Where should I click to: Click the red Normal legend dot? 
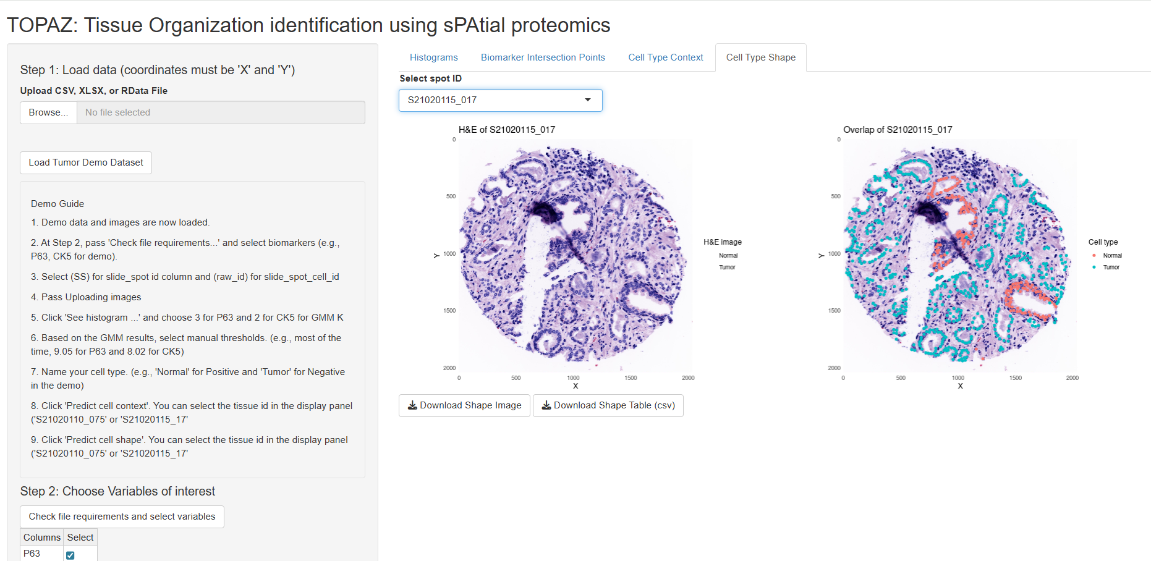pyautogui.click(x=1094, y=255)
